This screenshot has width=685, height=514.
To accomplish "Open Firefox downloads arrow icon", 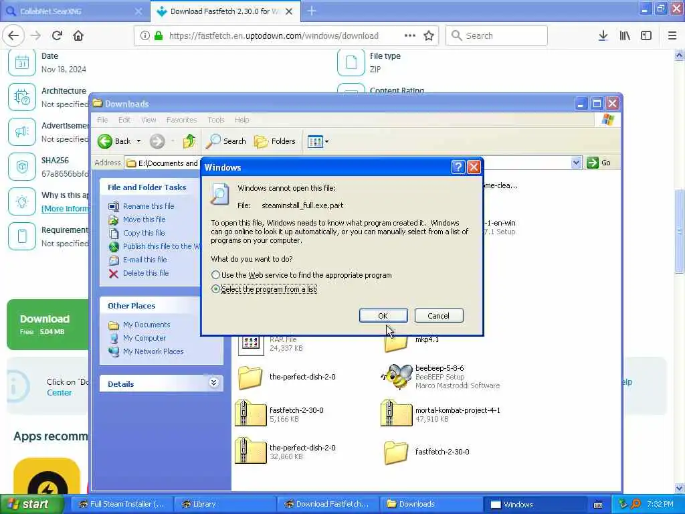I will pos(603,36).
